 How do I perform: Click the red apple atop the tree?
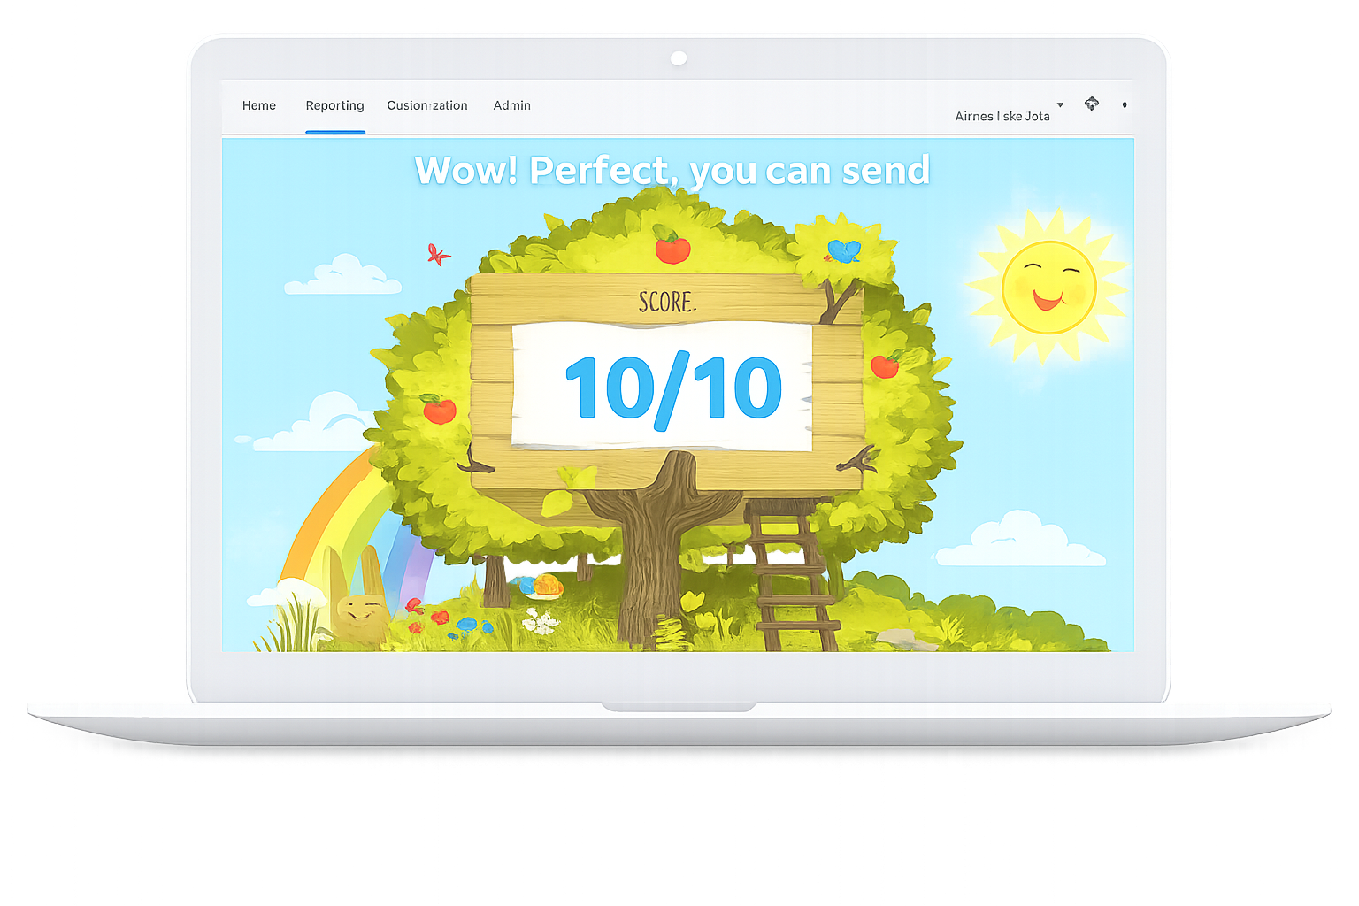(672, 246)
